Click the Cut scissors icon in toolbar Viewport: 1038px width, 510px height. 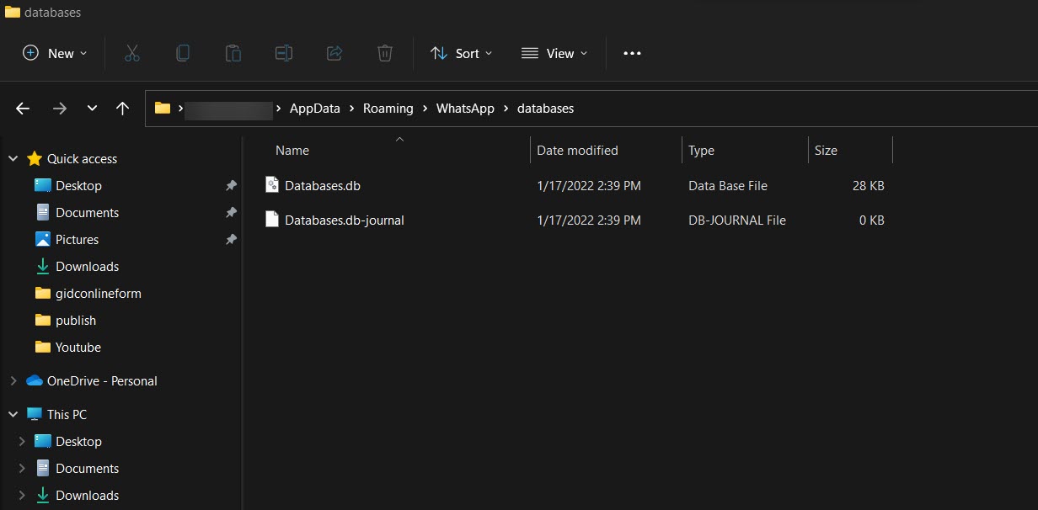click(x=131, y=53)
